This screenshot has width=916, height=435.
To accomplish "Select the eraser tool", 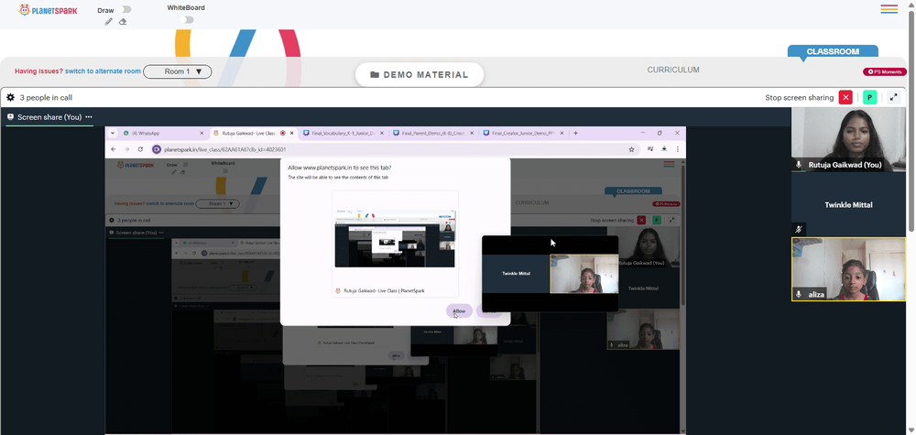I will [x=123, y=22].
